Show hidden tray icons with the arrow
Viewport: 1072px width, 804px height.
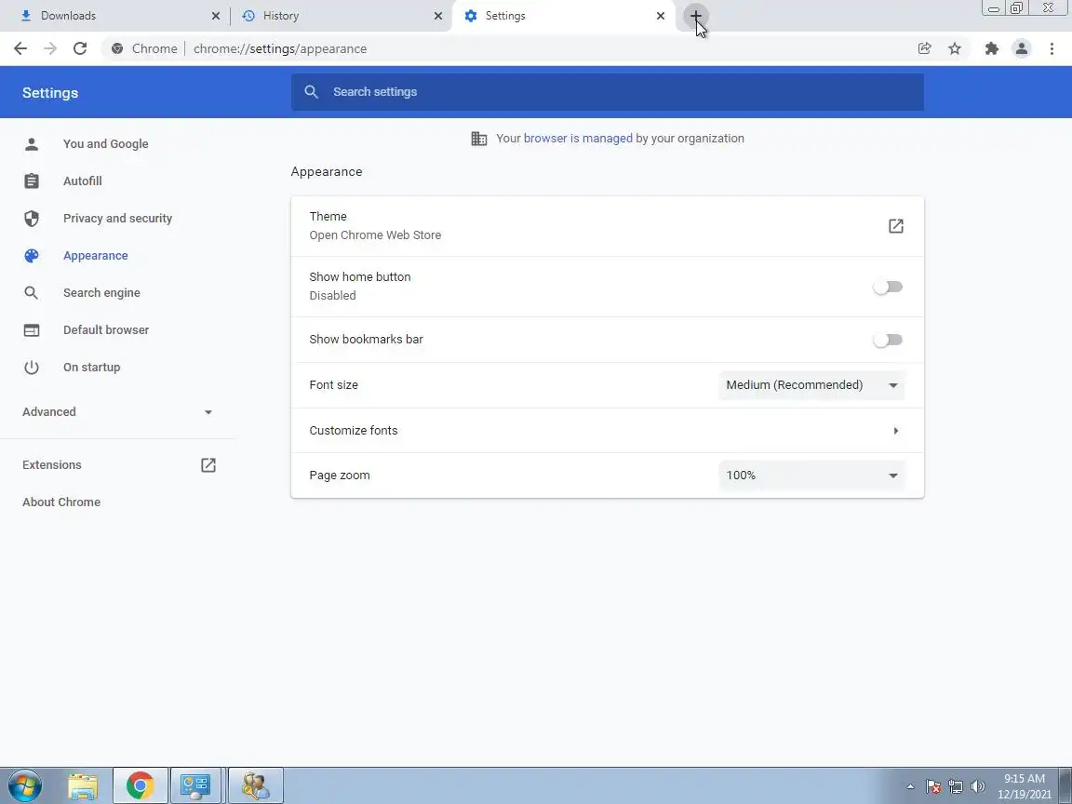tap(910, 786)
